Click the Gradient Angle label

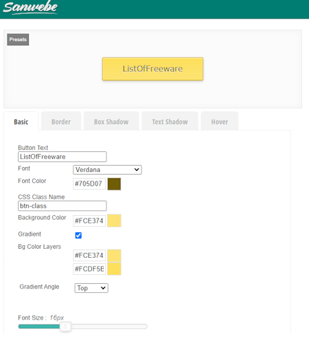point(39,287)
